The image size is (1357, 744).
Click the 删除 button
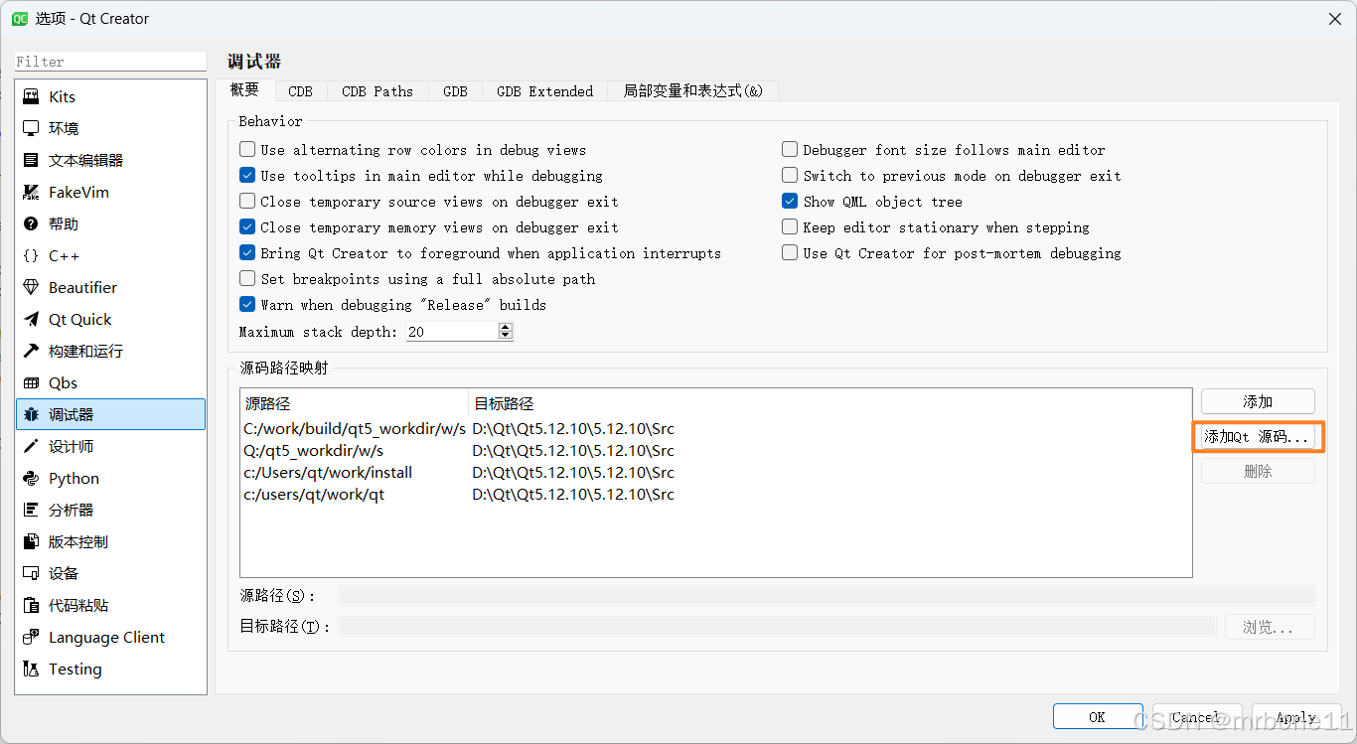pos(1258,471)
